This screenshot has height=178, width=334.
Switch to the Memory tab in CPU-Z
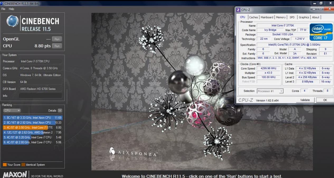coord(281,17)
